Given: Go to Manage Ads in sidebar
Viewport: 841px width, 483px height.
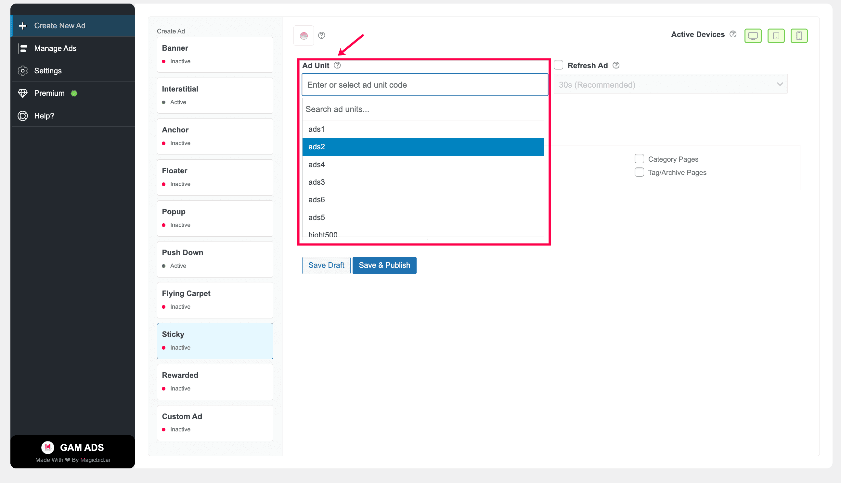Looking at the screenshot, I should point(73,48).
